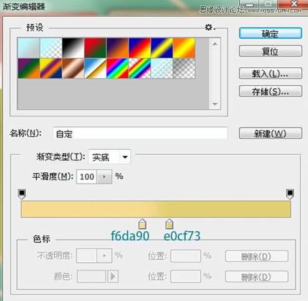This screenshot has width=308, height=301.
Task: Click the gradient preview bar
Action: [x=156, y=209]
